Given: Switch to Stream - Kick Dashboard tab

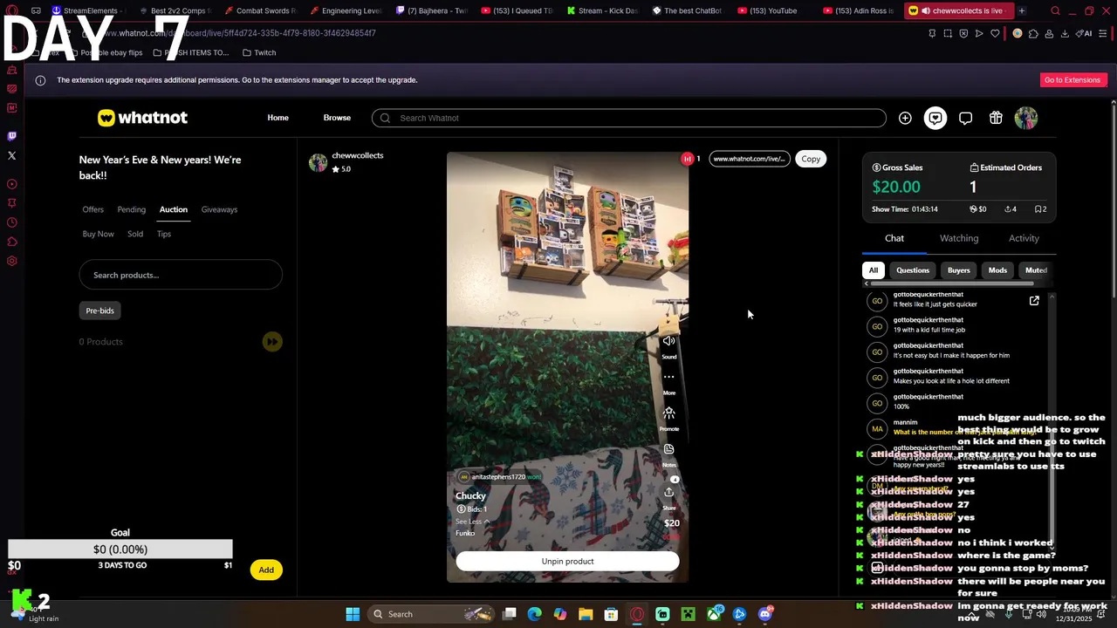Looking at the screenshot, I should (x=603, y=10).
